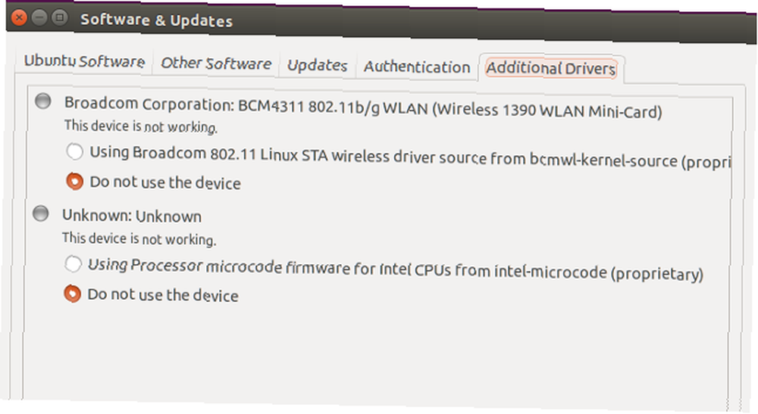This screenshot has width=758, height=414.
Task: Maximize the Software & Updates window
Action: (59, 18)
